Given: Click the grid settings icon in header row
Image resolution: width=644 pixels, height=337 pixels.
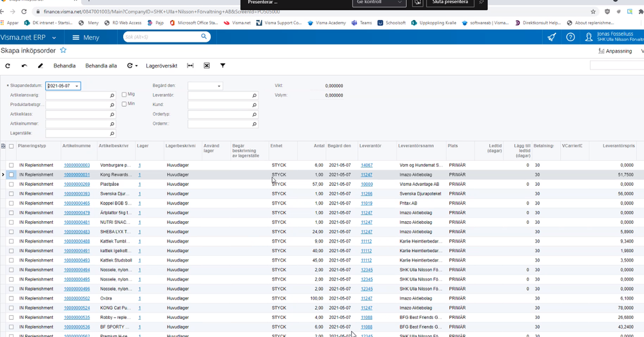Looking at the screenshot, I should (3, 146).
